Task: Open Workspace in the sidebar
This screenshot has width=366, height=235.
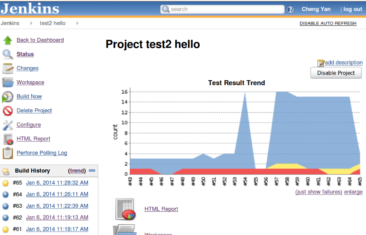Action: tap(30, 82)
